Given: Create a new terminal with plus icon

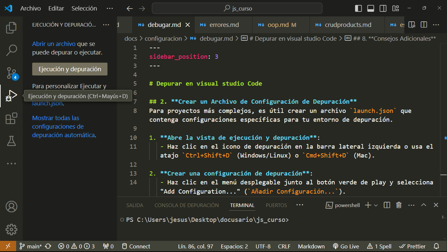Looking at the screenshot, I should (368, 205).
